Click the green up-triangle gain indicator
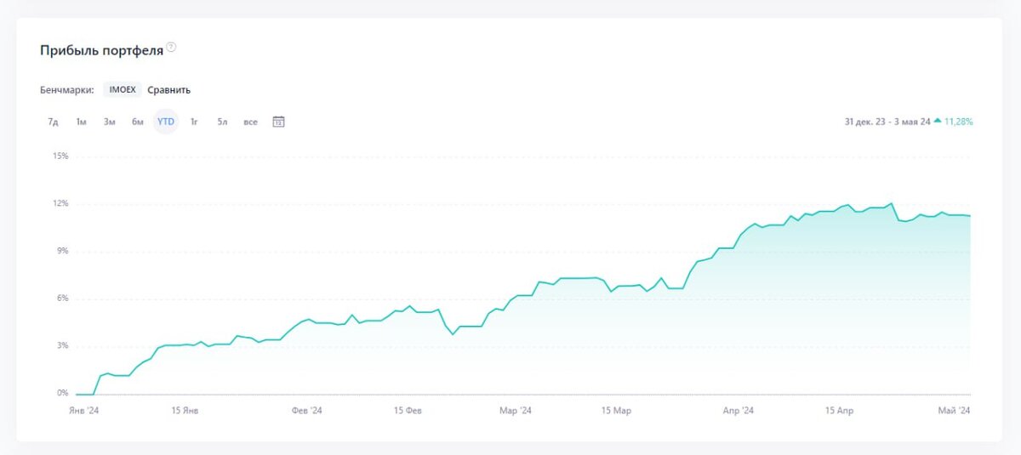 coord(937,122)
